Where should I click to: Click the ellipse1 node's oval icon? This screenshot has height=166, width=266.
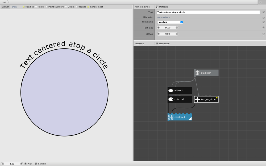point(171,91)
